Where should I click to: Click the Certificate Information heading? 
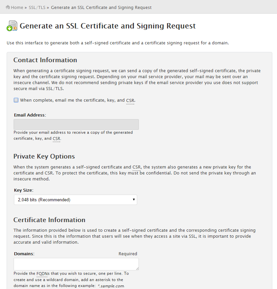(x=49, y=220)
